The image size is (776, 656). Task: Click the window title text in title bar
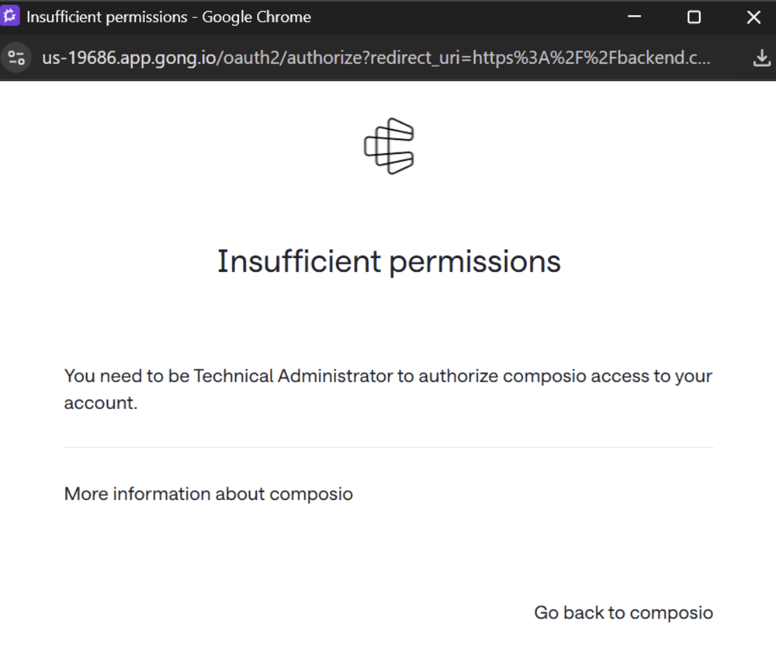click(169, 17)
